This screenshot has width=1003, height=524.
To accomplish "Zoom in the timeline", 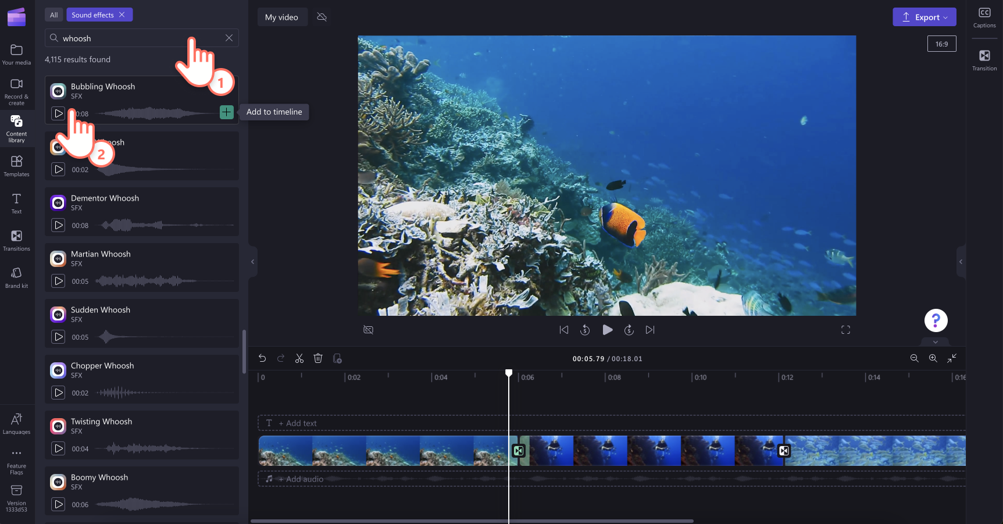I will (933, 358).
